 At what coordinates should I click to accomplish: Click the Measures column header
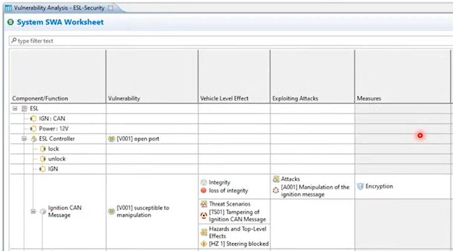click(403, 77)
